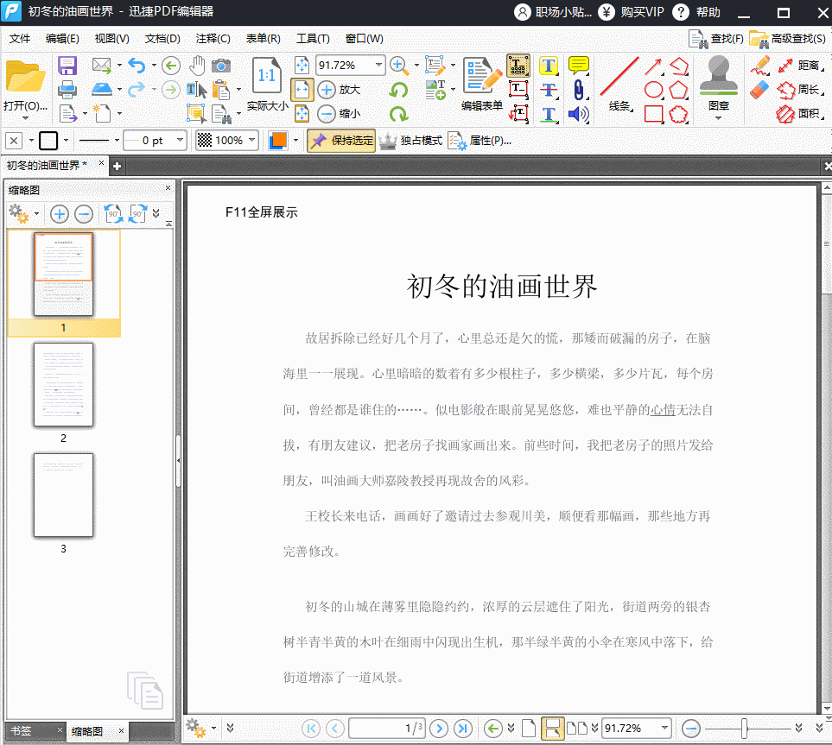Select the Strikethrough text tool
This screenshot has height=745, width=832.
click(x=548, y=90)
